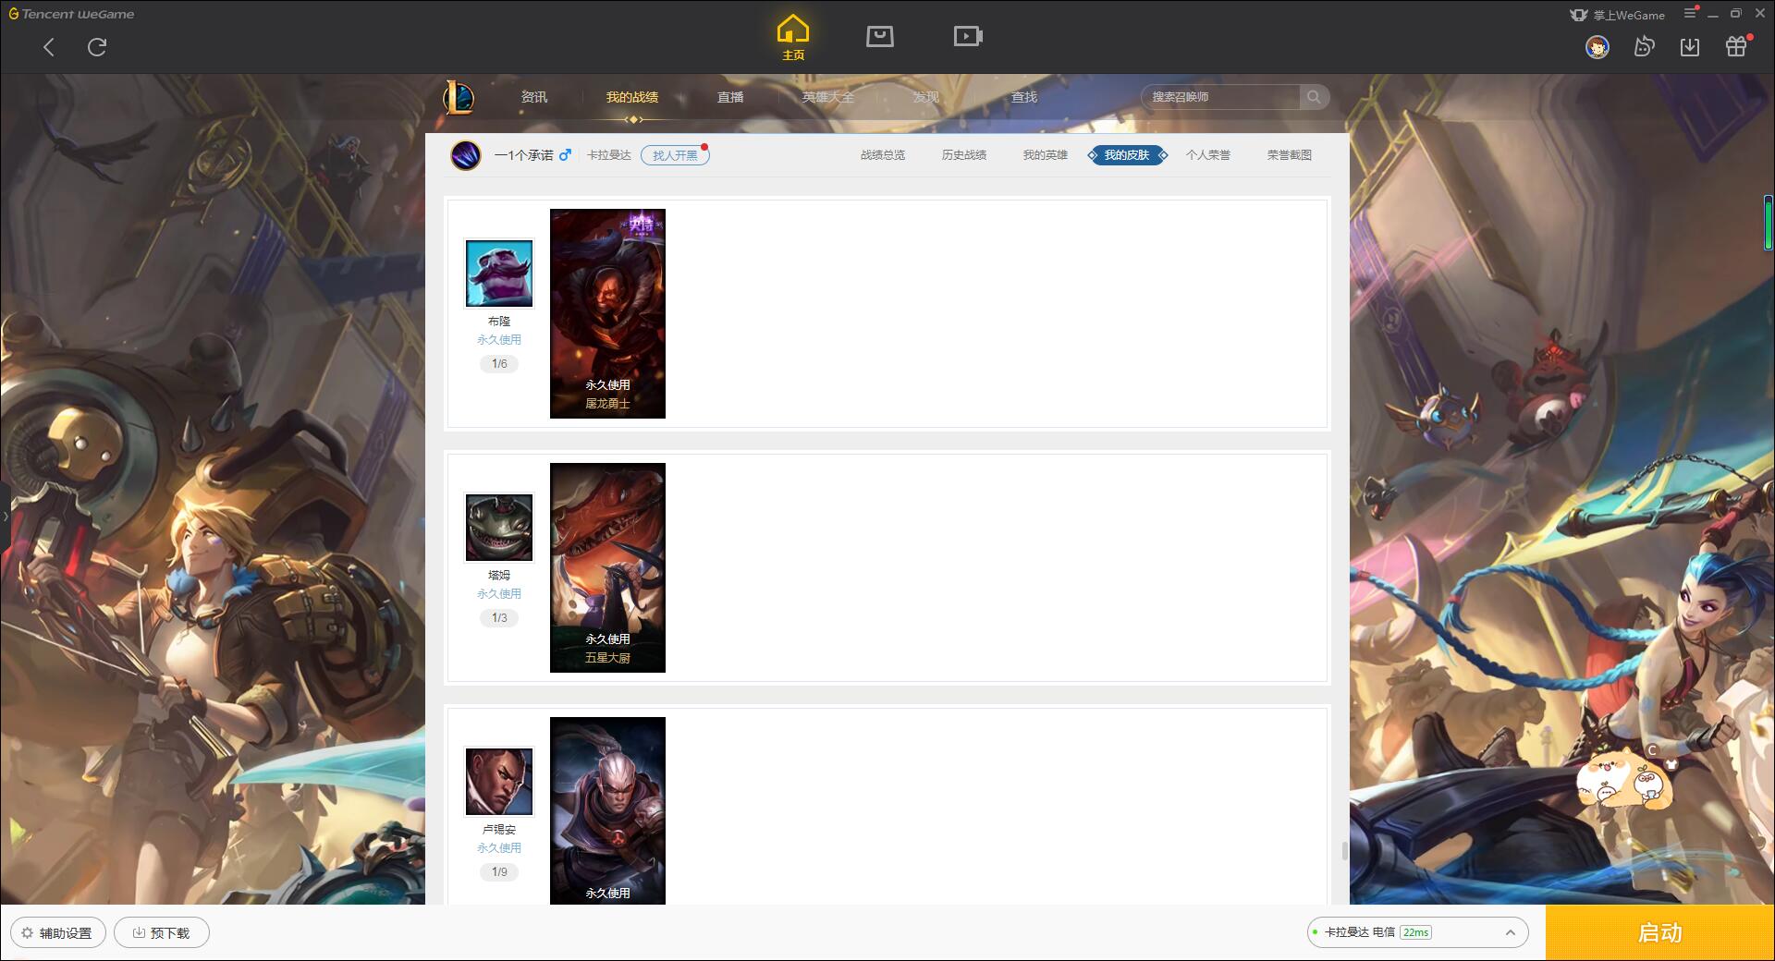Click the 搜索召唤师 search field
Screen dimensions: 1775x961
pos(1220,97)
